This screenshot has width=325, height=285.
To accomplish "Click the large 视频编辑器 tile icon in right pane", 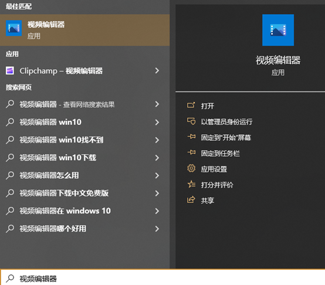I will point(278,30).
